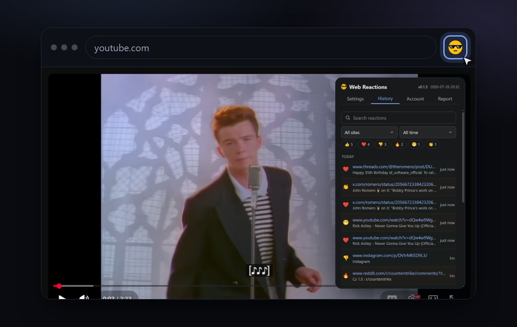Focus the youtube.com address bar
The image size is (517, 327).
pyautogui.click(x=261, y=47)
